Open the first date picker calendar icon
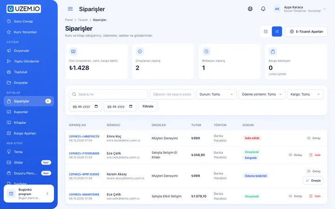Image resolution: width=335 pixels, height=209 pixels. tap(96, 106)
